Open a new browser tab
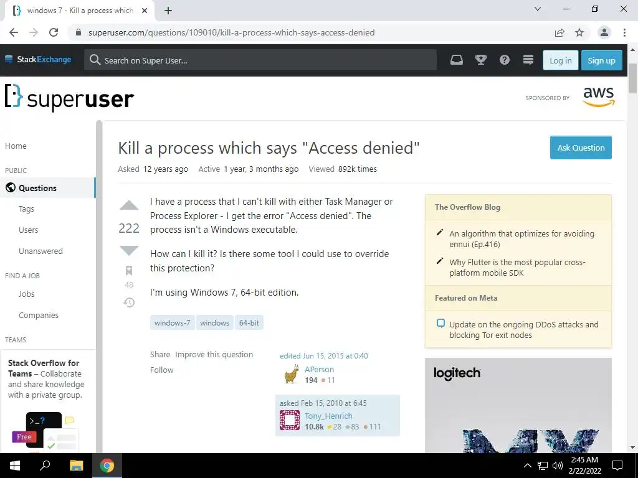This screenshot has height=478, width=638. tap(168, 11)
